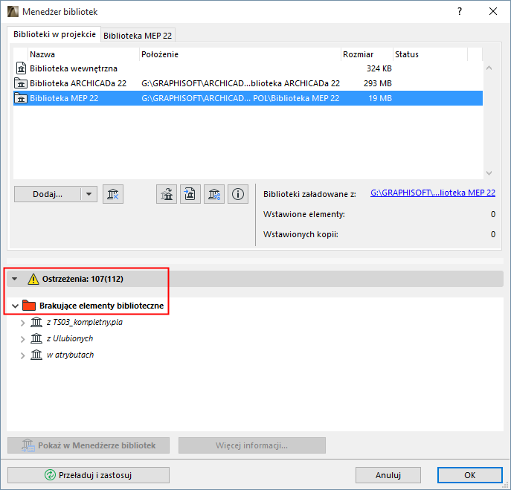Click the library information (i) button
511x490 pixels.
pos(238,194)
